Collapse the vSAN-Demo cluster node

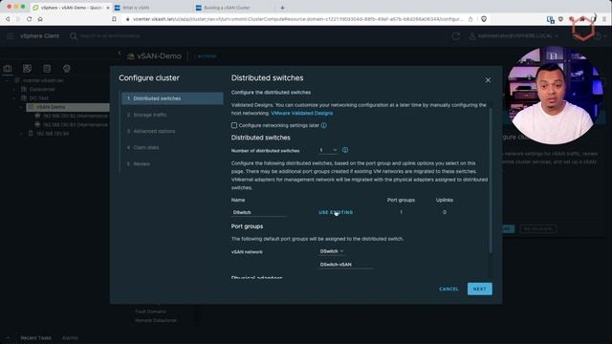(21, 107)
